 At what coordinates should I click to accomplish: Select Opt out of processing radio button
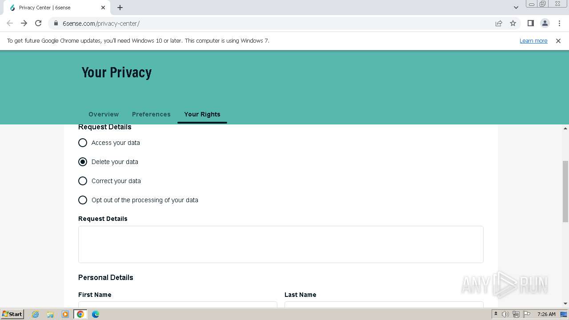tap(83, 200)
